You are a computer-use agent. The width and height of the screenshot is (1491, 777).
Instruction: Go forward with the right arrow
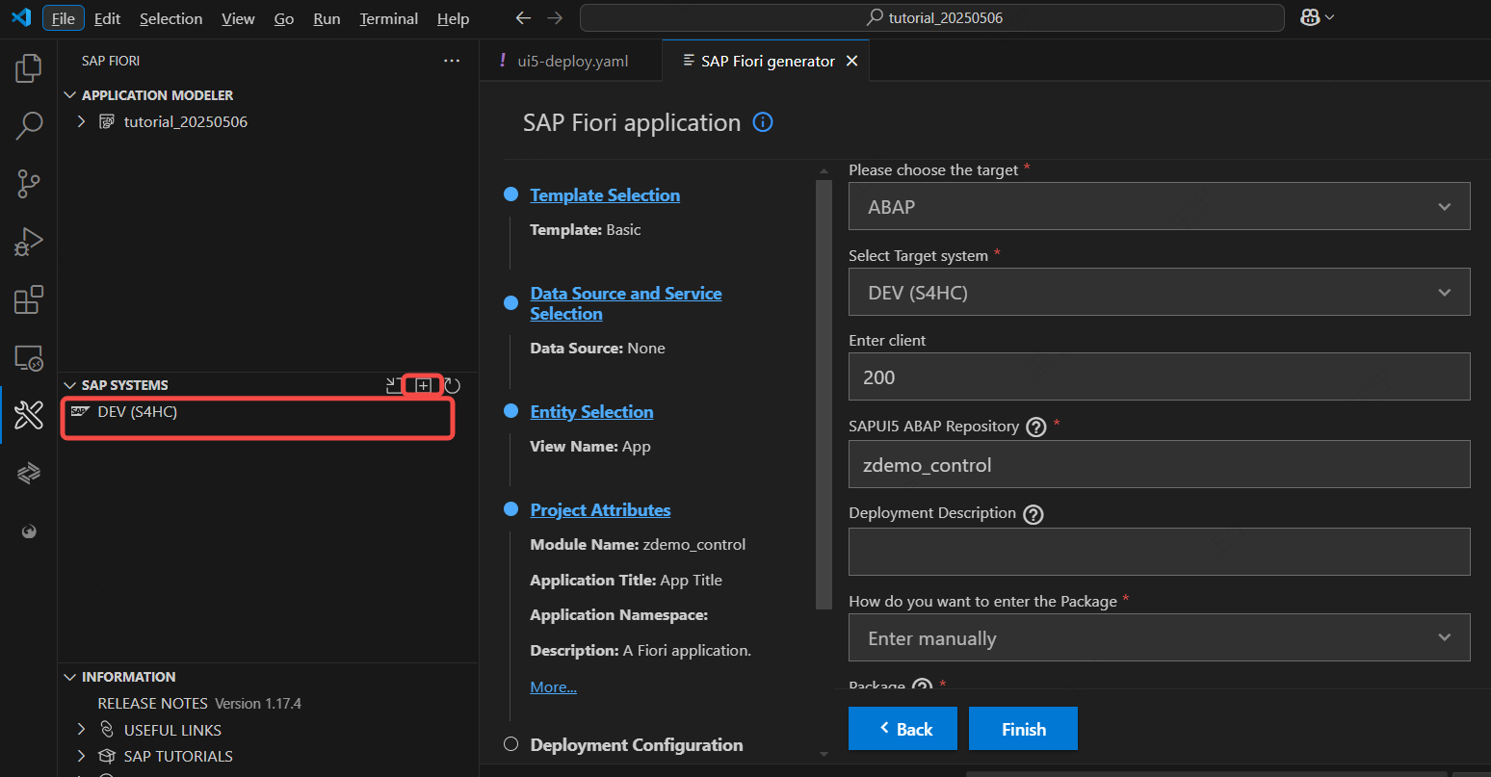click(555, 17)
